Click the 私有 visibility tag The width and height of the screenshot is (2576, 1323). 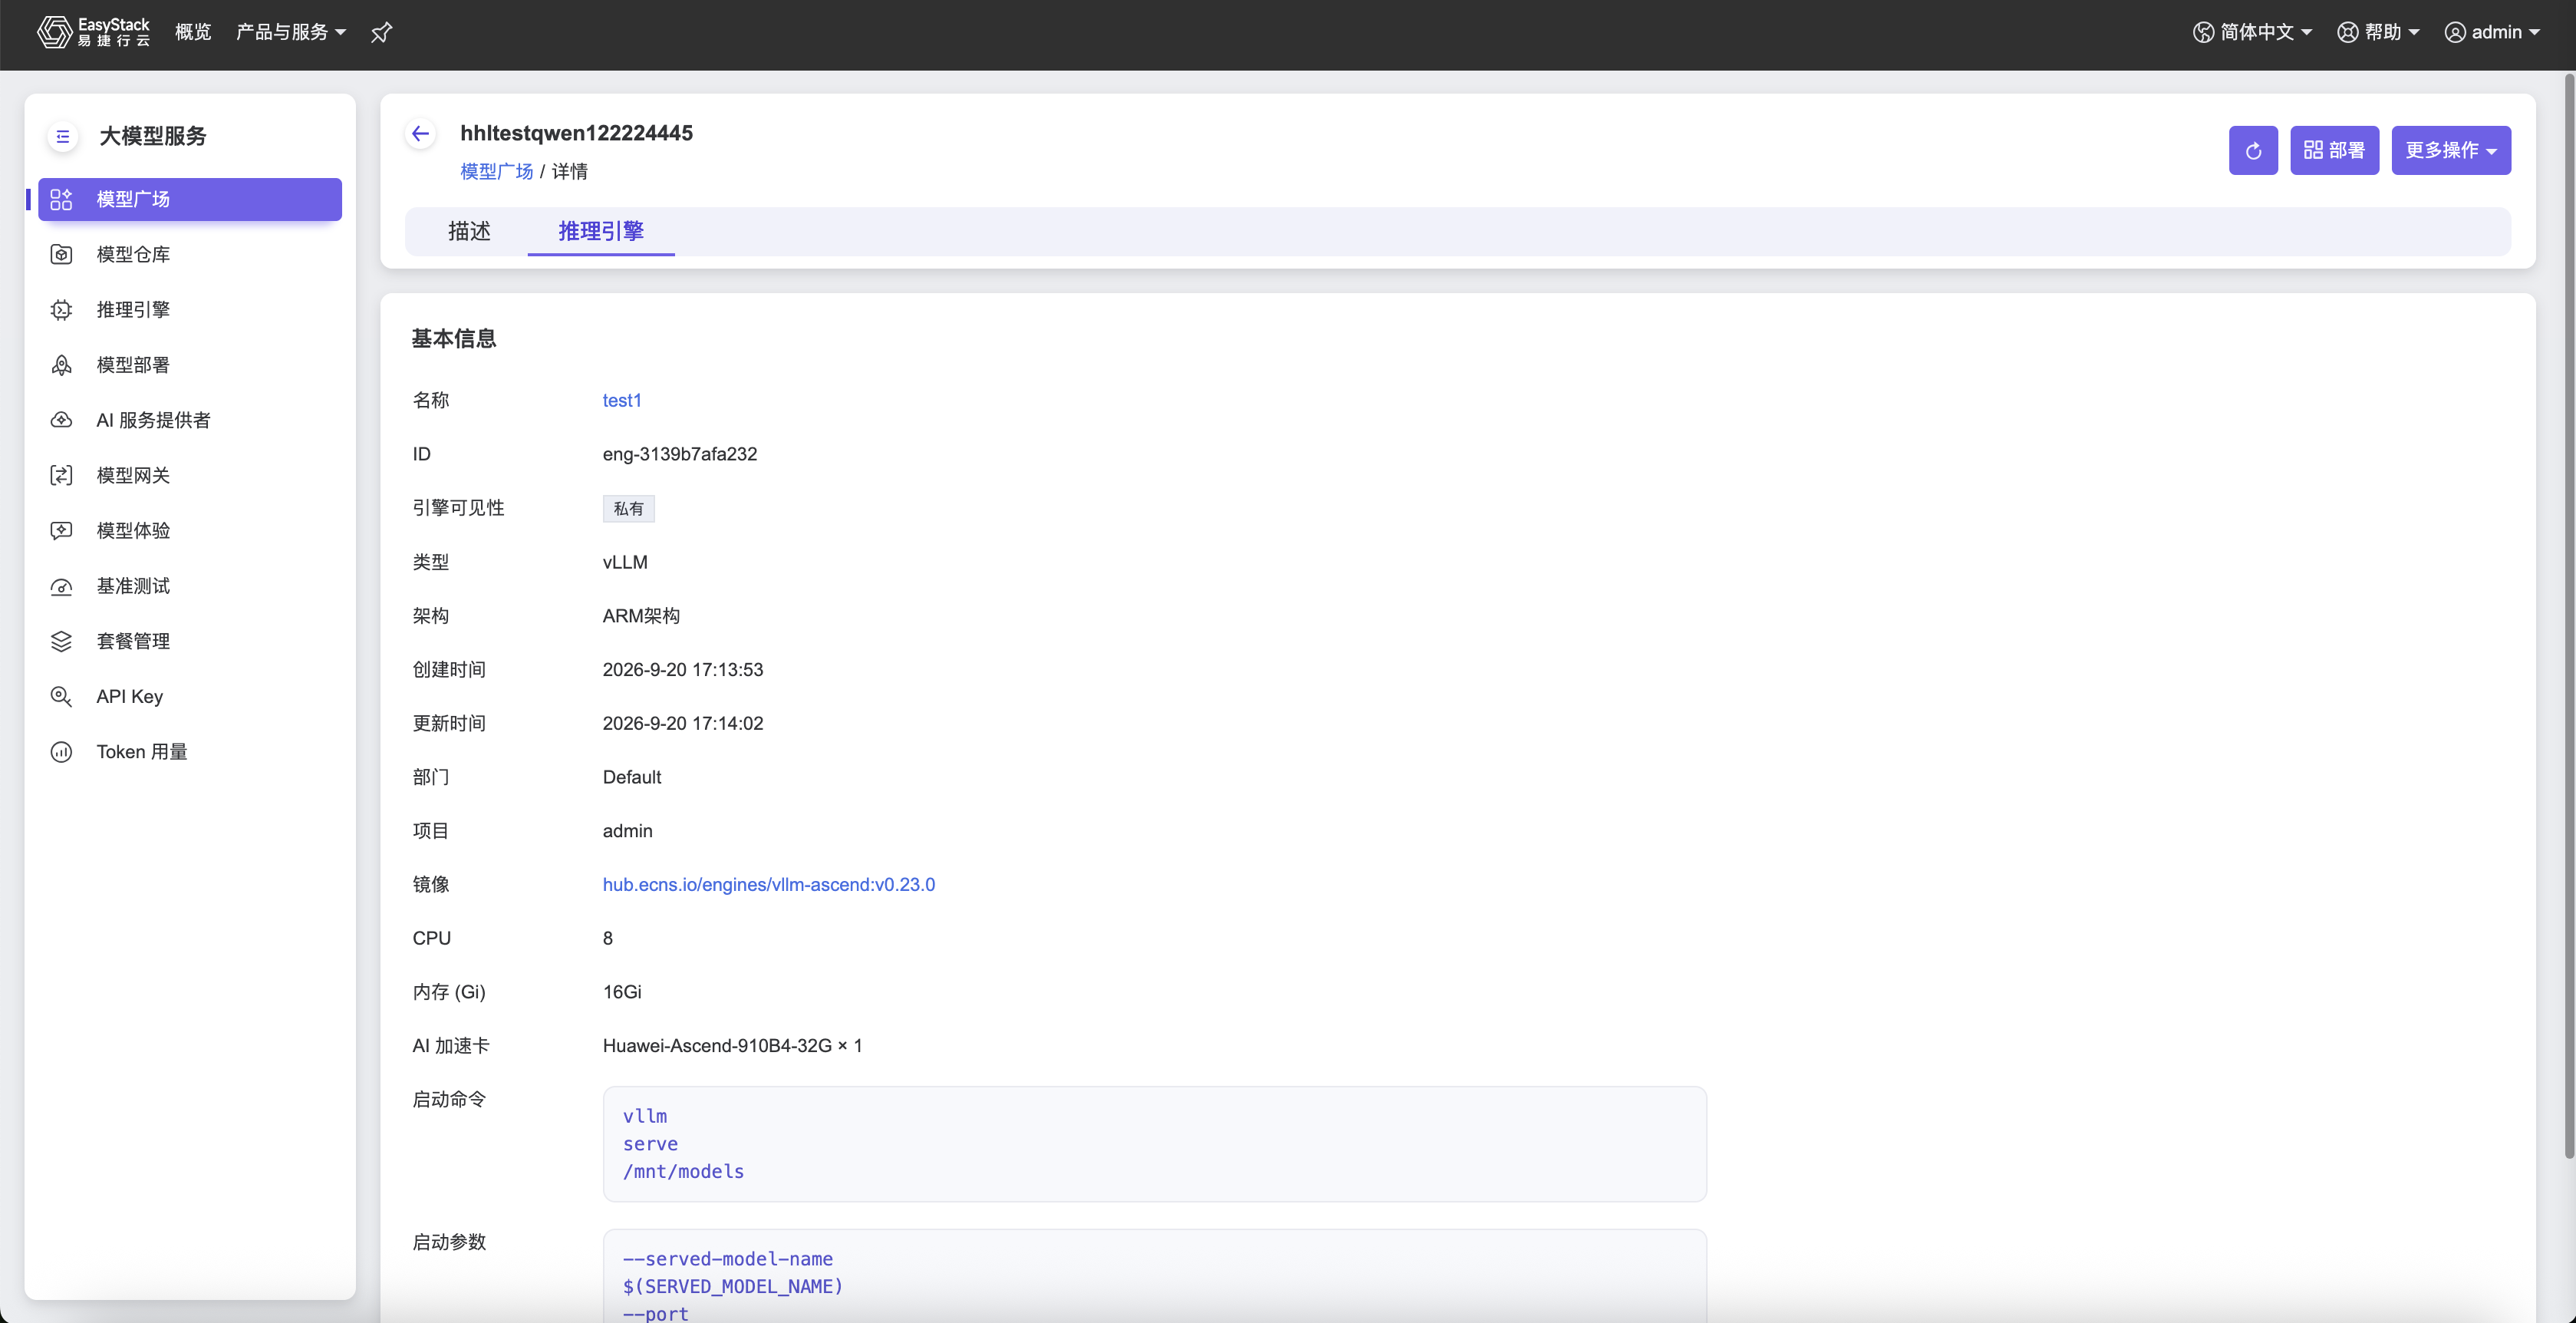628,508
